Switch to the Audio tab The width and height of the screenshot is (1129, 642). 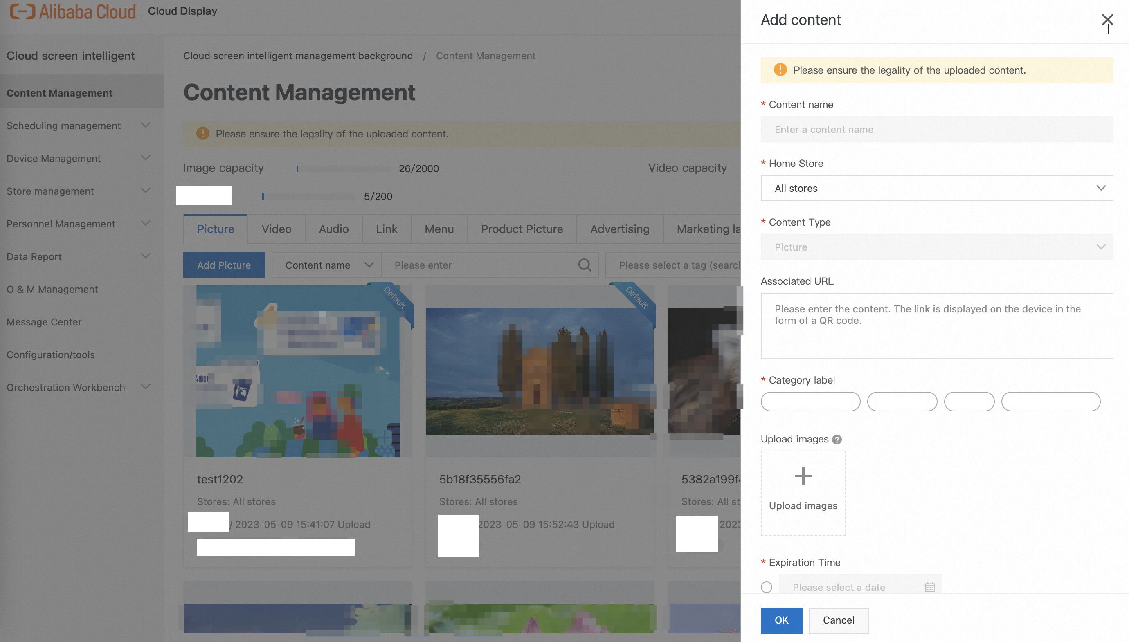click(x=334, y=229)
